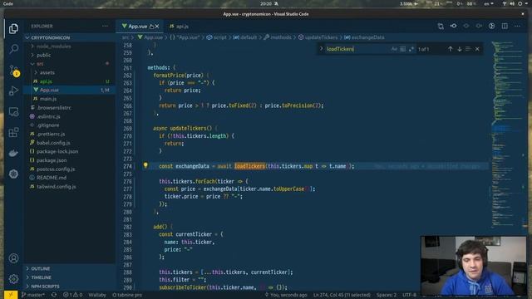
Task: Click Wallaby in the status bar
Action: point(97,295)
